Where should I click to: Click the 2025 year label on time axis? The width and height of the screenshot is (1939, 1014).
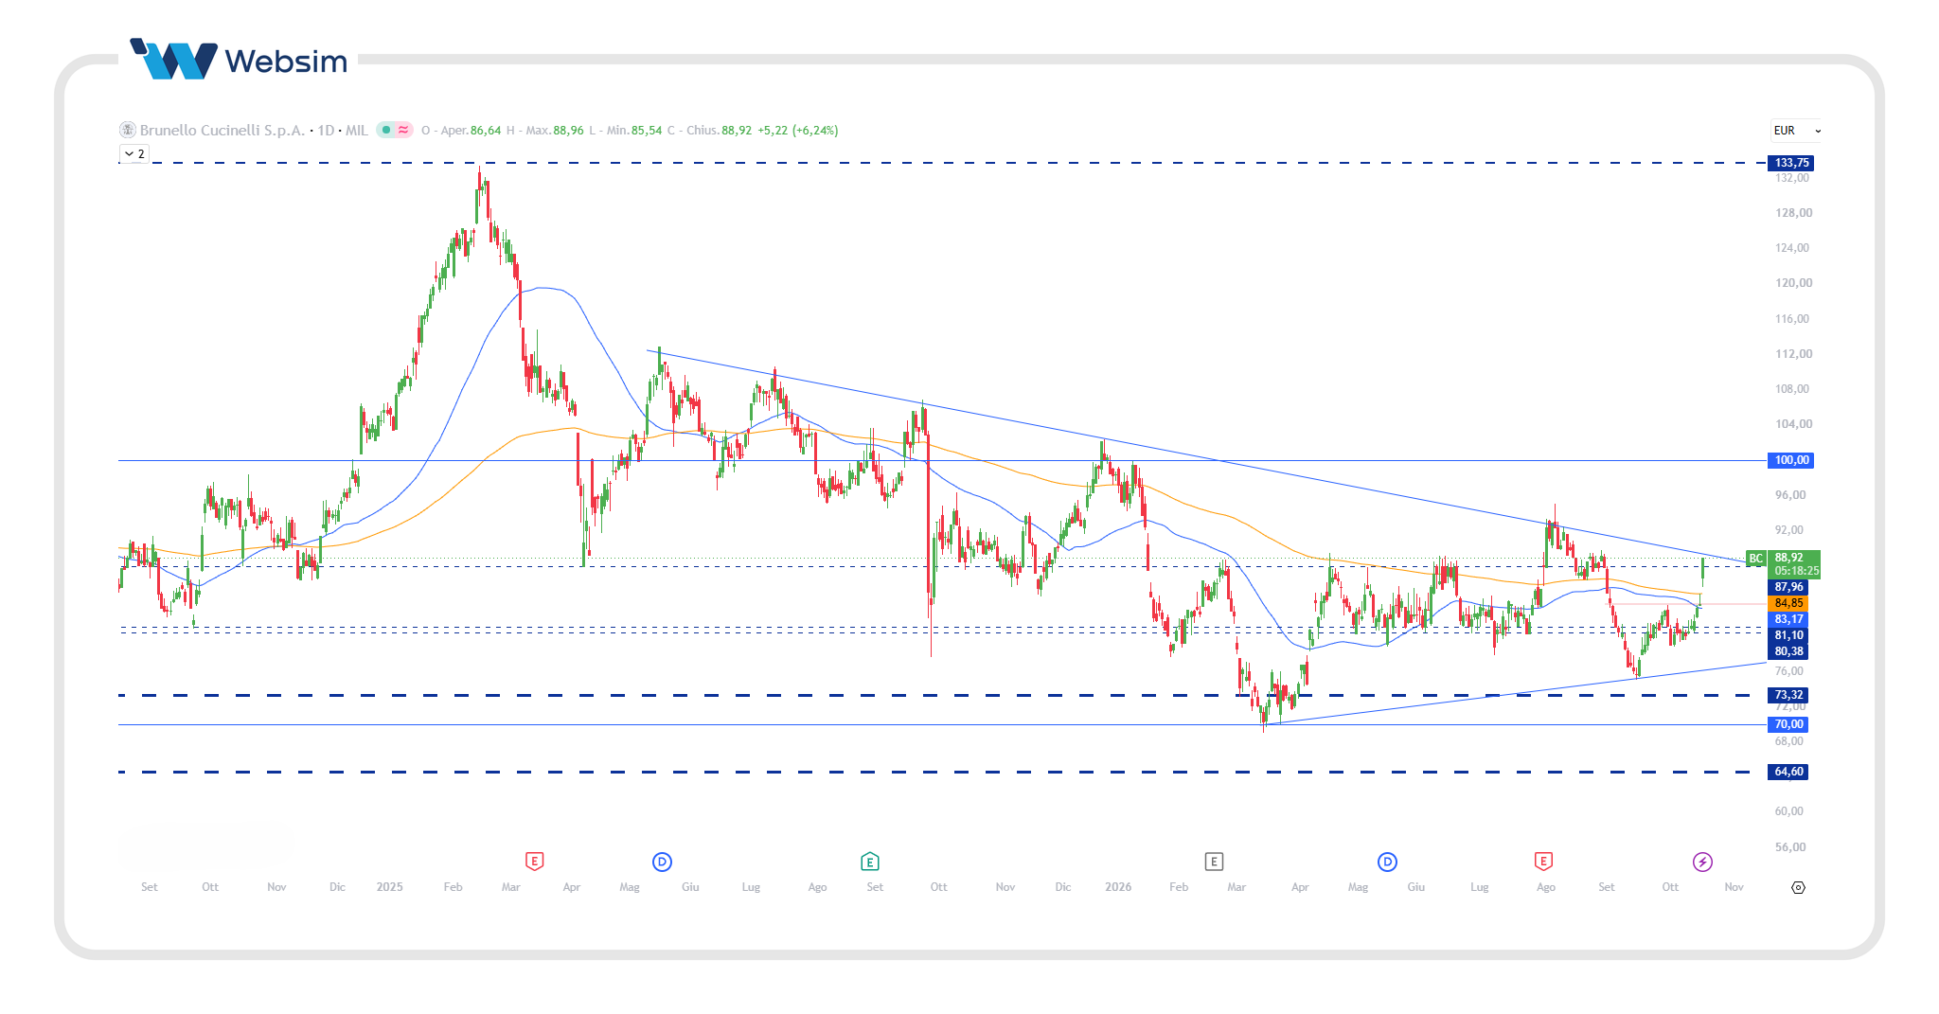click(389, 887)
